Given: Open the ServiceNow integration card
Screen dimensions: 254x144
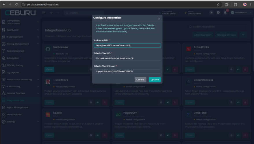Looking at the screenshot, I should click(49, 69).
